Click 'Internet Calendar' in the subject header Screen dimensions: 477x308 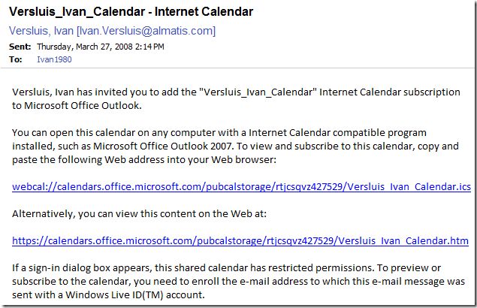pos(204,11)
